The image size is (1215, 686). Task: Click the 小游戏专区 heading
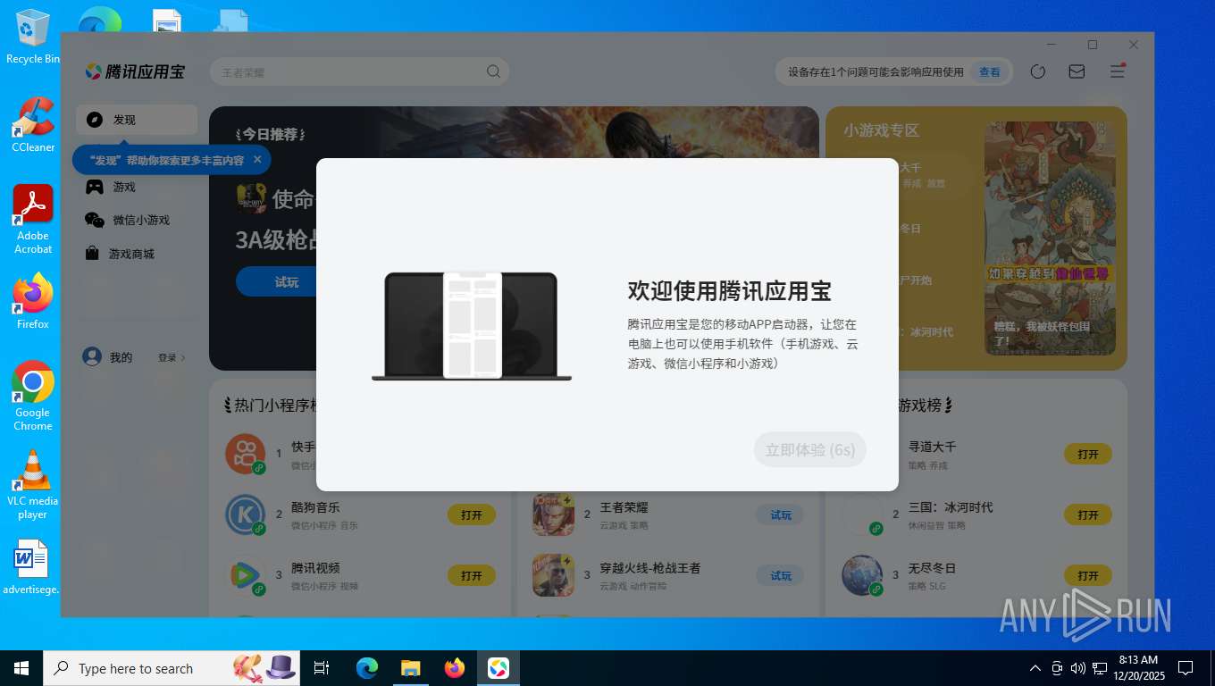pos(881,130)
